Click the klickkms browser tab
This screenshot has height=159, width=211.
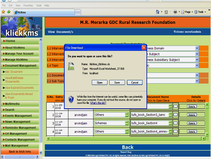tap(44, 12)
